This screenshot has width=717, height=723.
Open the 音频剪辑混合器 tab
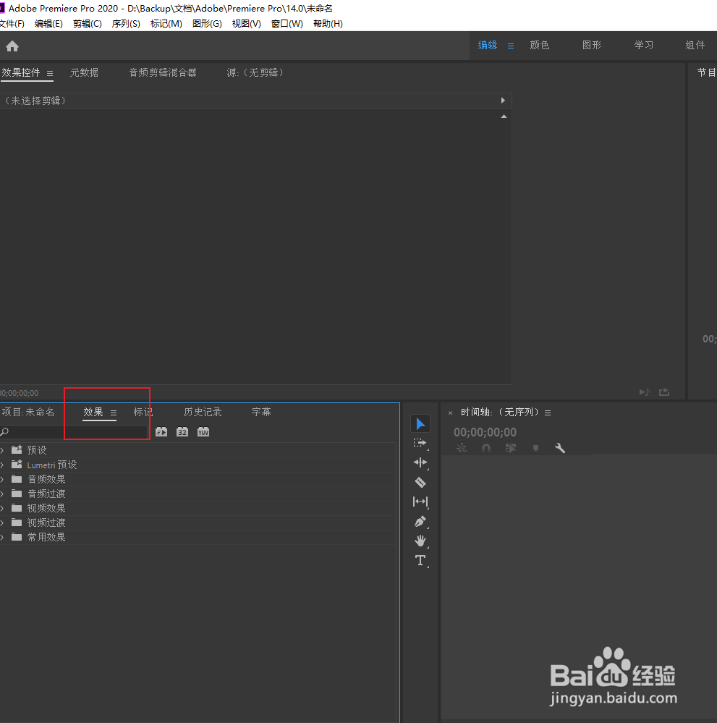click(163, 73)
